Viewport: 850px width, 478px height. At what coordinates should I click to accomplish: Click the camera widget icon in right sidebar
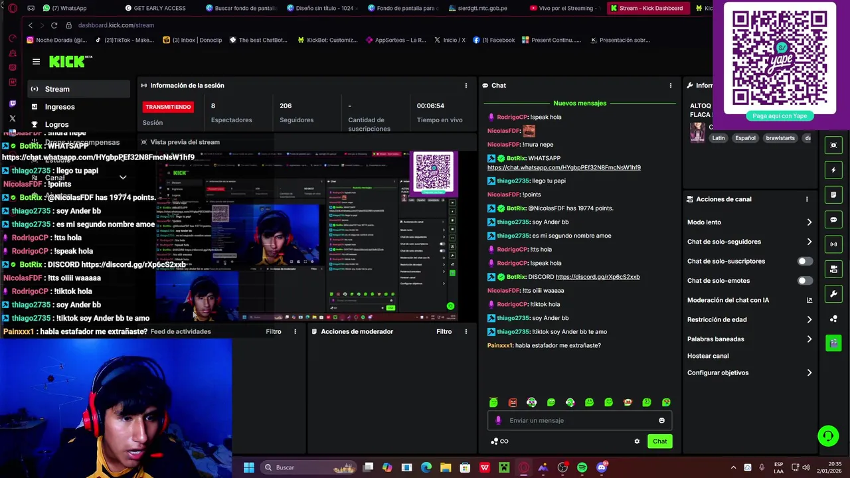click(833, 269)
